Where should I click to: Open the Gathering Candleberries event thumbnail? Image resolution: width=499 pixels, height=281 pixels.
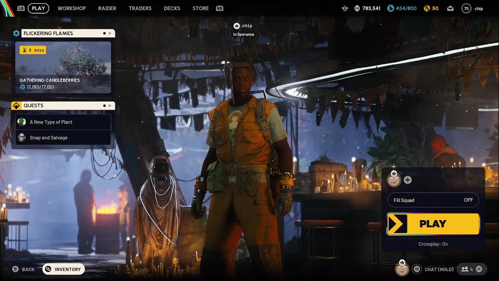tap(63, 67)
